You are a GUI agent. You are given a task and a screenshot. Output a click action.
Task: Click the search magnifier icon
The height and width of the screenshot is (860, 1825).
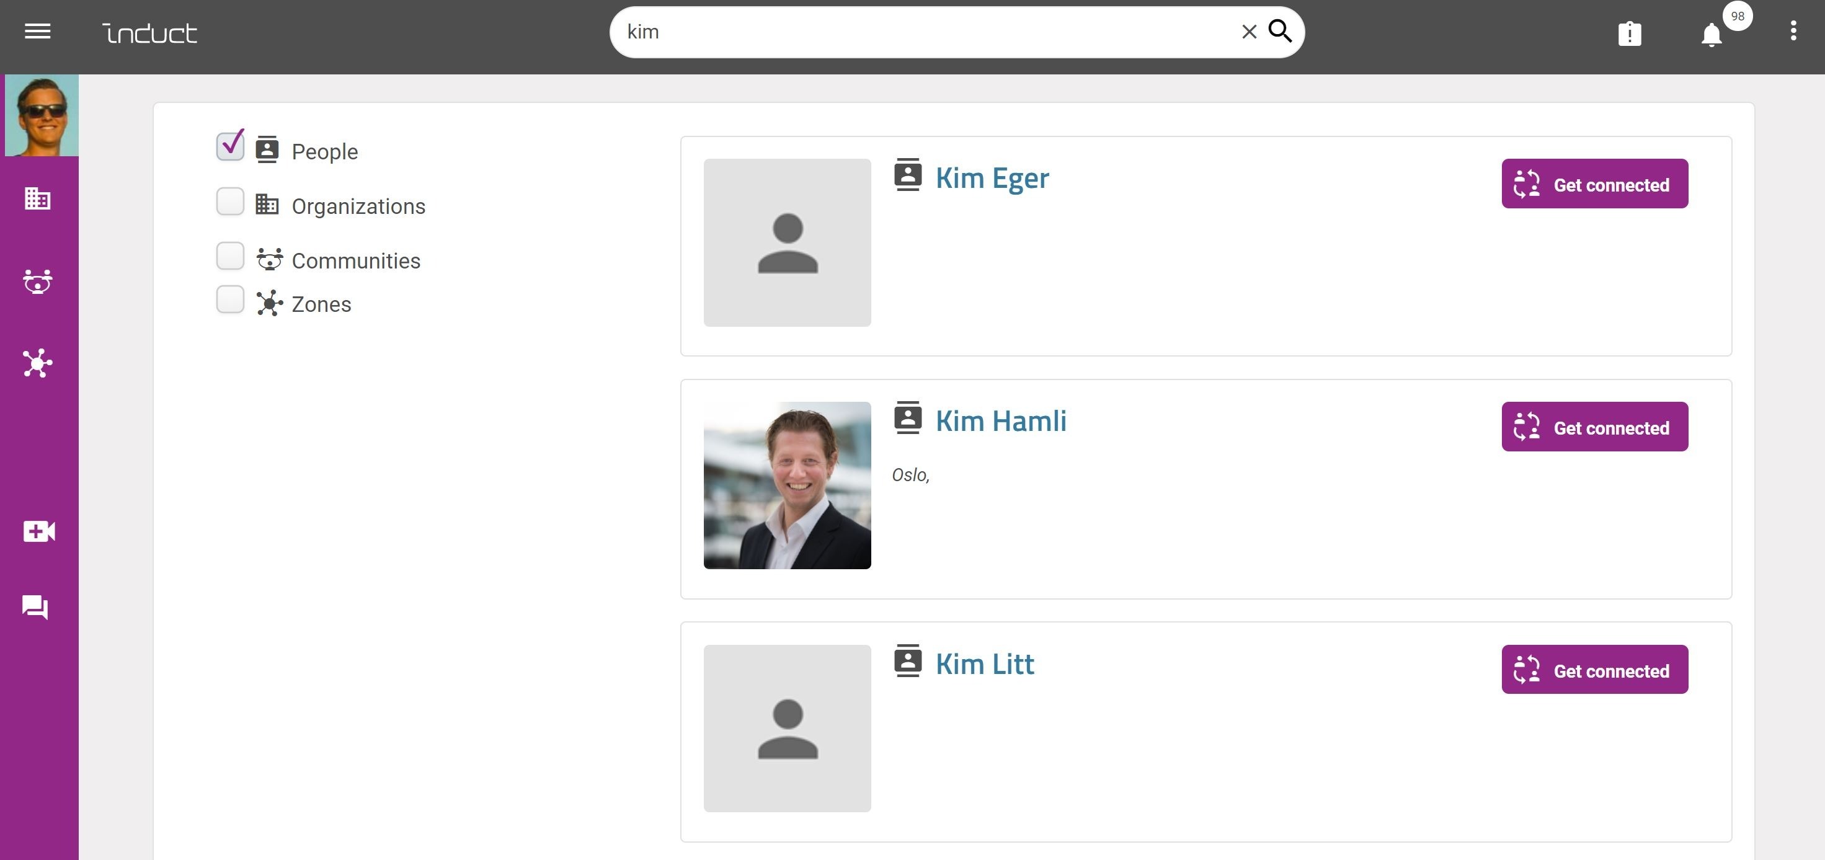(x=1279, y=31)
